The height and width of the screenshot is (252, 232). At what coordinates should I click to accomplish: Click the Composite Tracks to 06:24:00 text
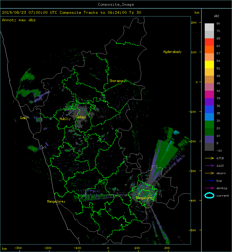[93, 13]
